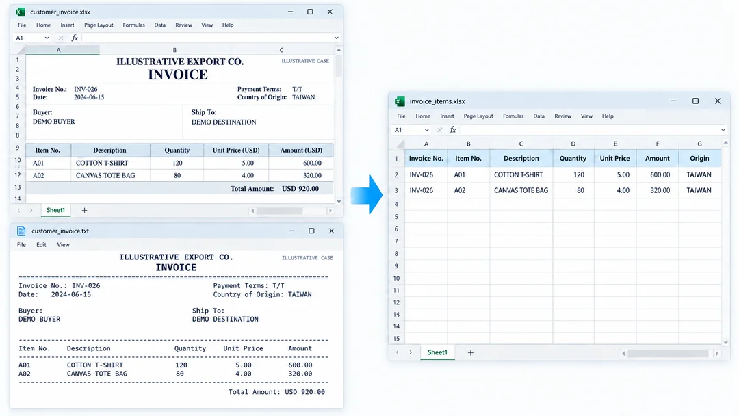This screenshot has width=739, height=416.
Task: Click 600.00 amount cell in invoice_items.xlsx
Action: tap(658, 174)
